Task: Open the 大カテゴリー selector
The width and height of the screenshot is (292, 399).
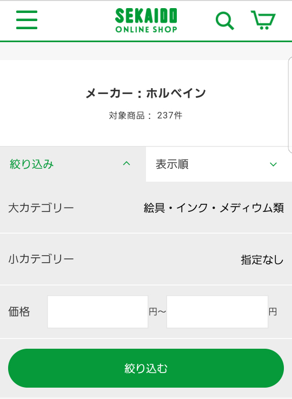Action: tap(146, 208)
